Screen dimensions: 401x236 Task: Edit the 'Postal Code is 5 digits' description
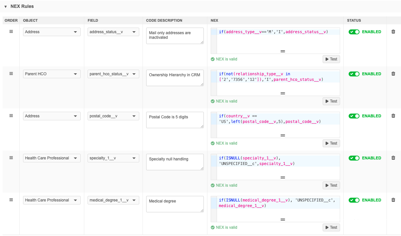tap(174, 120)
